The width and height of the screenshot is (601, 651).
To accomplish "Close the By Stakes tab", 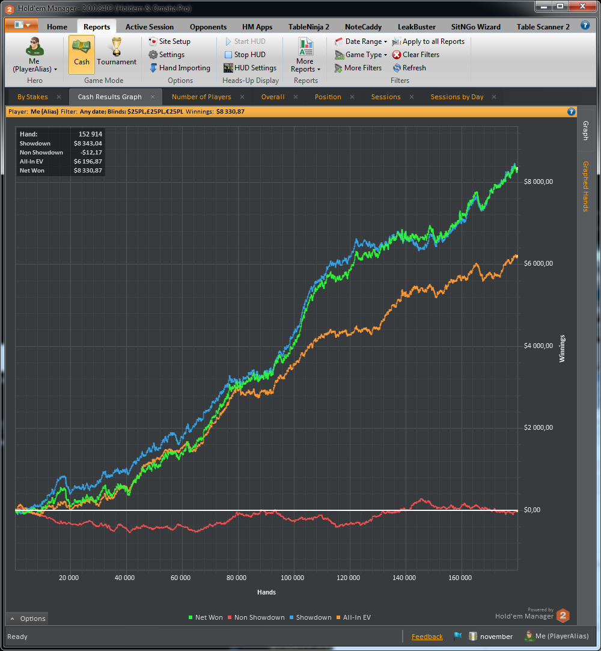I will pyautogui.click(x=59, y=97).
